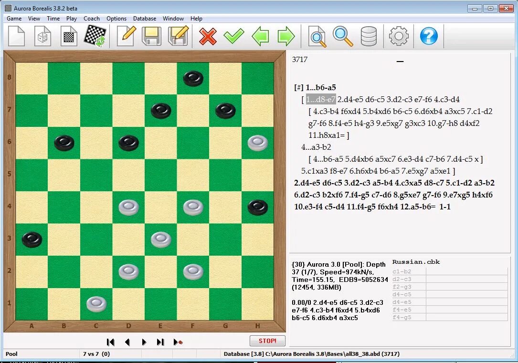
Task: Click the white piece on f4
Action: [193, 208]
